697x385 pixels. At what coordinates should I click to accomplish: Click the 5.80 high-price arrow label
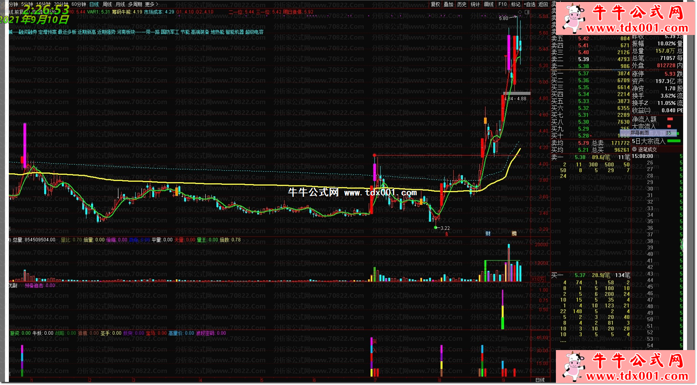pos(504,18)
